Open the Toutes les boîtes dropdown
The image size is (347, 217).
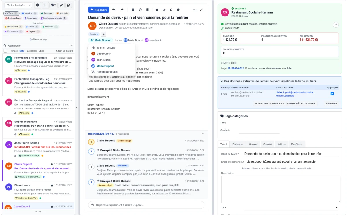coord(18,5)
